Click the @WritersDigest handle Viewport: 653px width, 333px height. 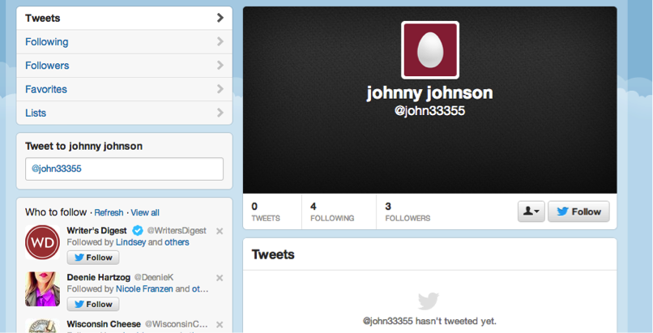(177, 231)
